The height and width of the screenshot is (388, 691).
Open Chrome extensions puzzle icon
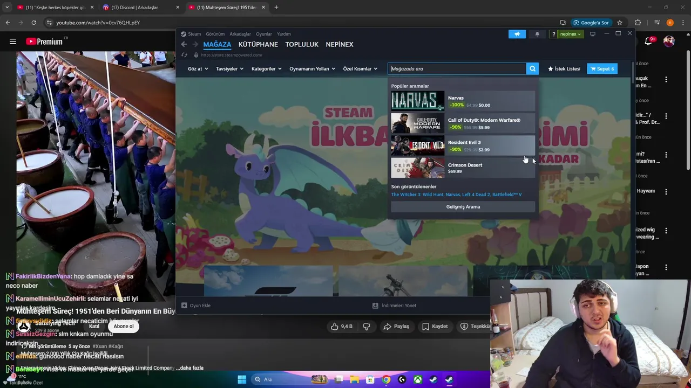point(638,23)
